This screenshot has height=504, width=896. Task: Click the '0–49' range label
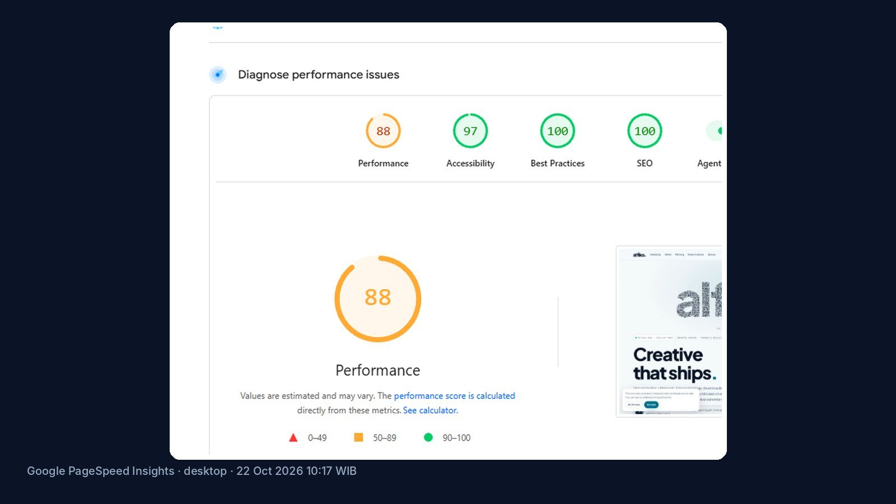(x=317, y=438)
